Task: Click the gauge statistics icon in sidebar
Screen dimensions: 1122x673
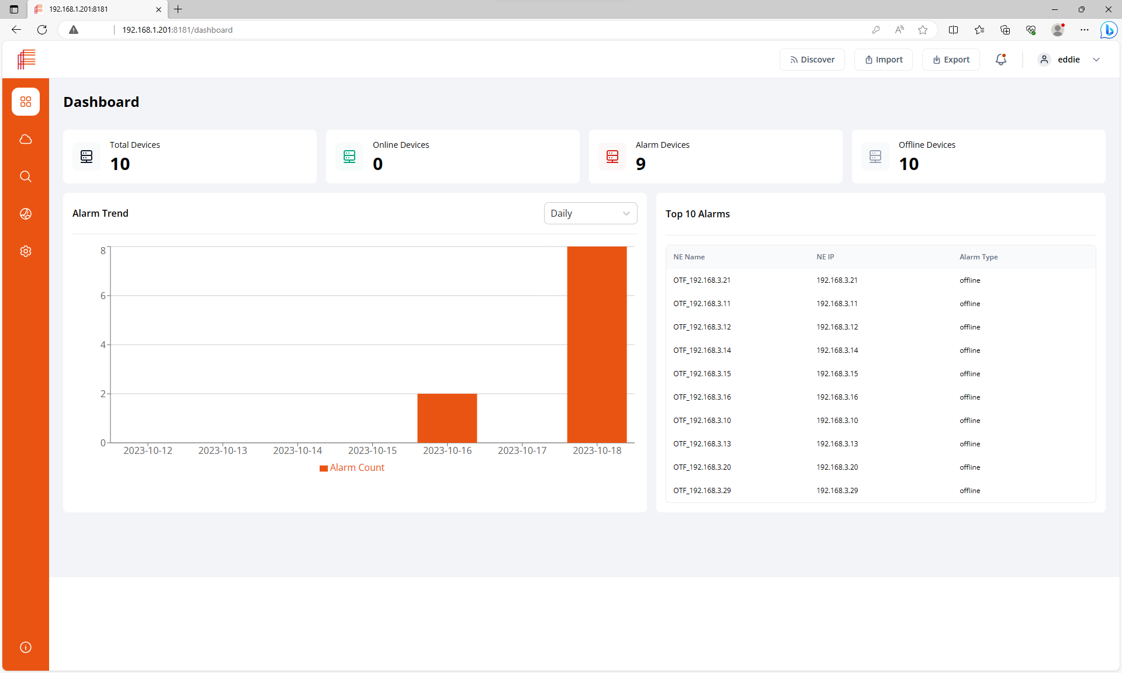Action: click(x=26, y=214)
